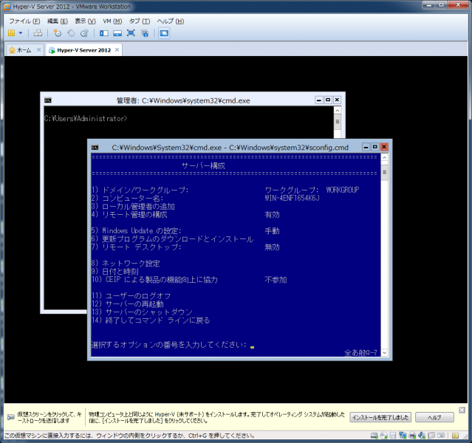Send Ctrl+Alt+Del to the virtual machine
The height and width of the screenshot is (443, 472).
(x=38, y=33)
